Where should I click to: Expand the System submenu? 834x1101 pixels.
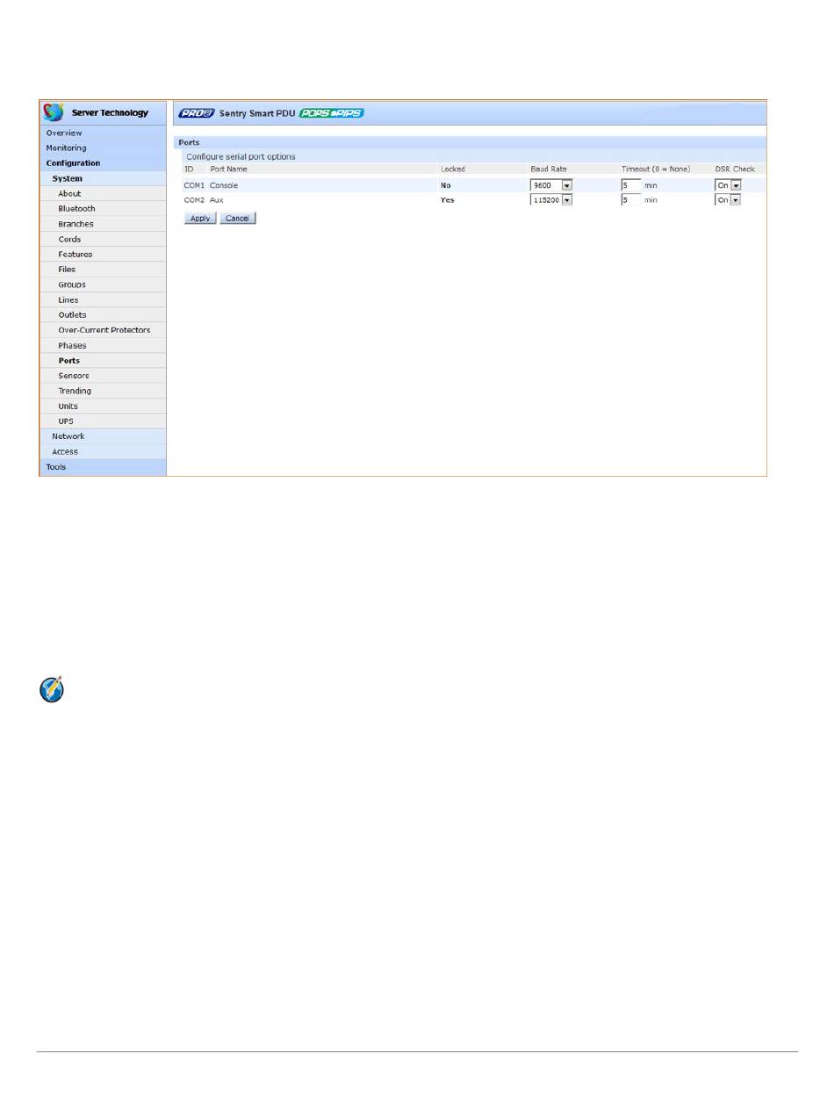click(103, 178)
